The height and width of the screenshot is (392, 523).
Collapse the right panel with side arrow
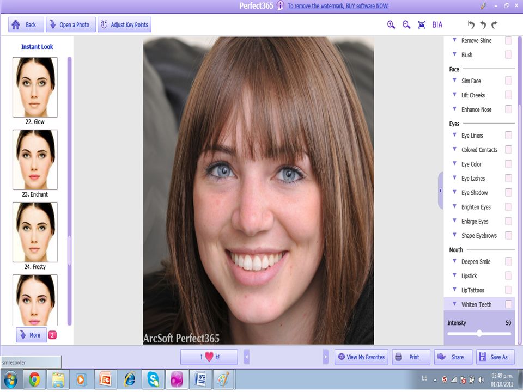pos(440,191)
